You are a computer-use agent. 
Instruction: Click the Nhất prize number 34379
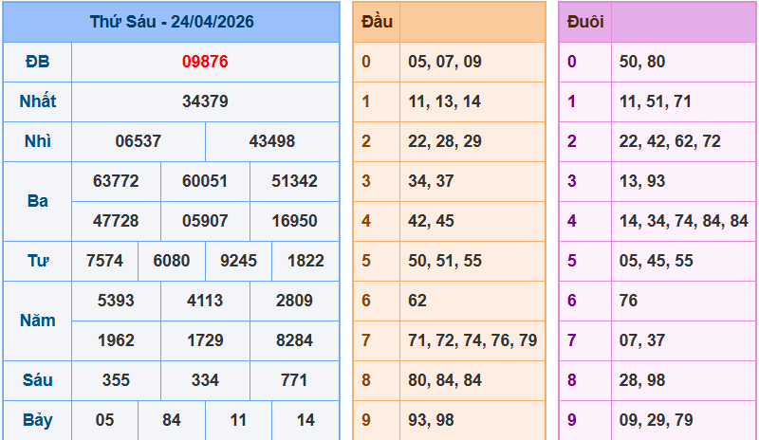click(x=205, y=101)
